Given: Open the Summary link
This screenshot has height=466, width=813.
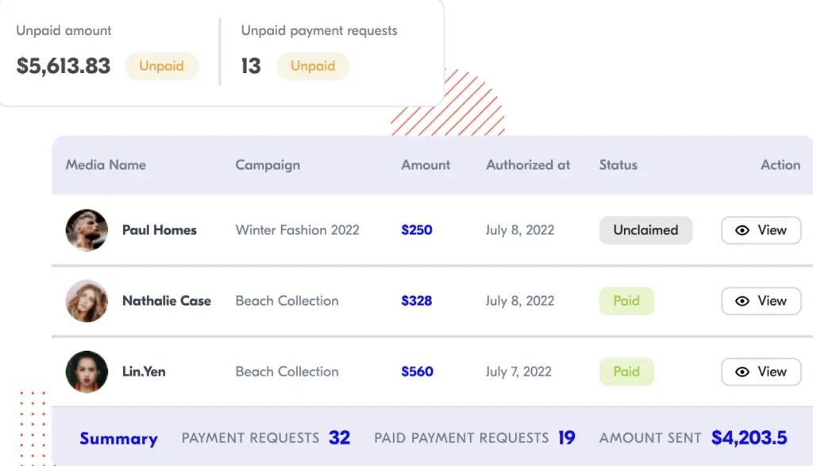Looking at the screenshot, I should coord(118,438).
